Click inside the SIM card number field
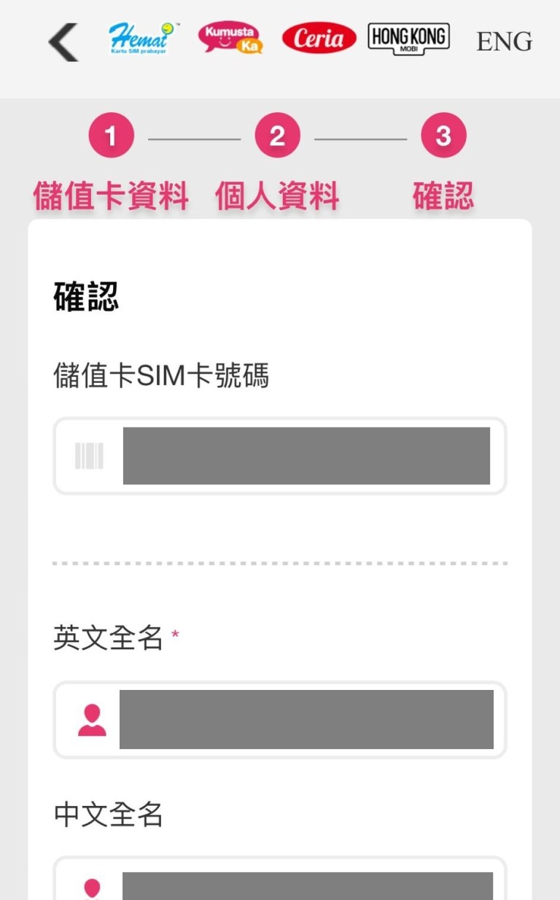560x900 pixels. tap(306, 456)
